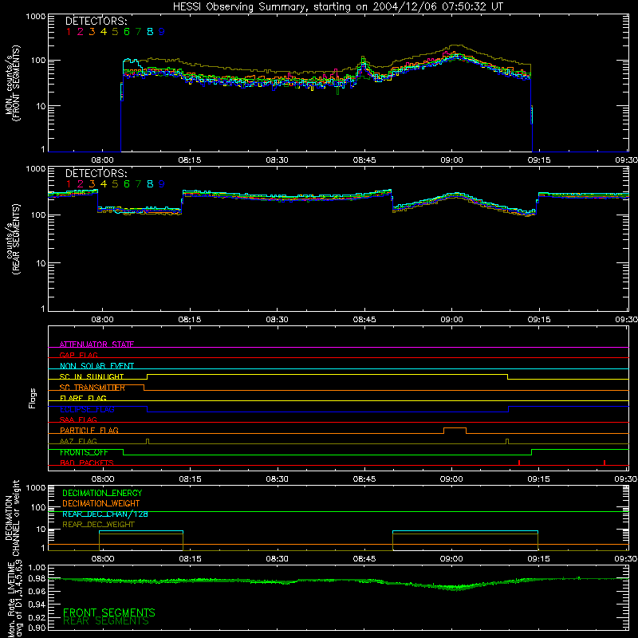Click the 0.98 value on the livetime axis
Viewport: 638px width, 638px height.
coord(37,578)
